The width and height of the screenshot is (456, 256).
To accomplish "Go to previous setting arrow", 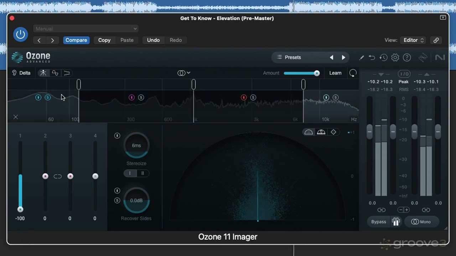I will click(39, 40).
